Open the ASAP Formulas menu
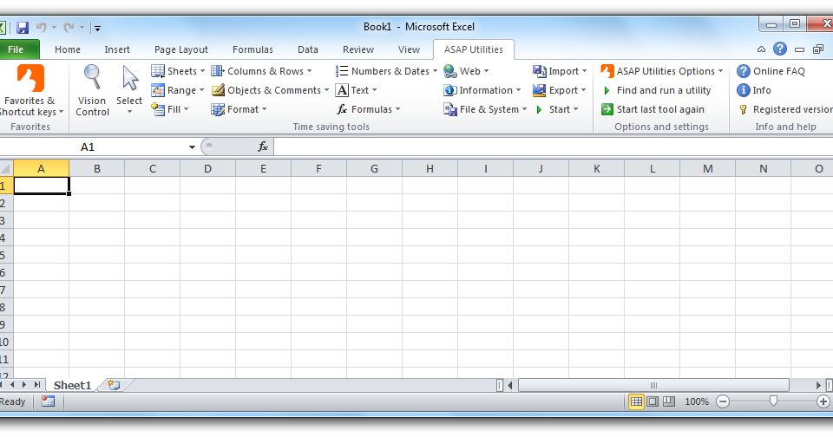Viewport: 833px width, 437px height. tap(368, 109)
